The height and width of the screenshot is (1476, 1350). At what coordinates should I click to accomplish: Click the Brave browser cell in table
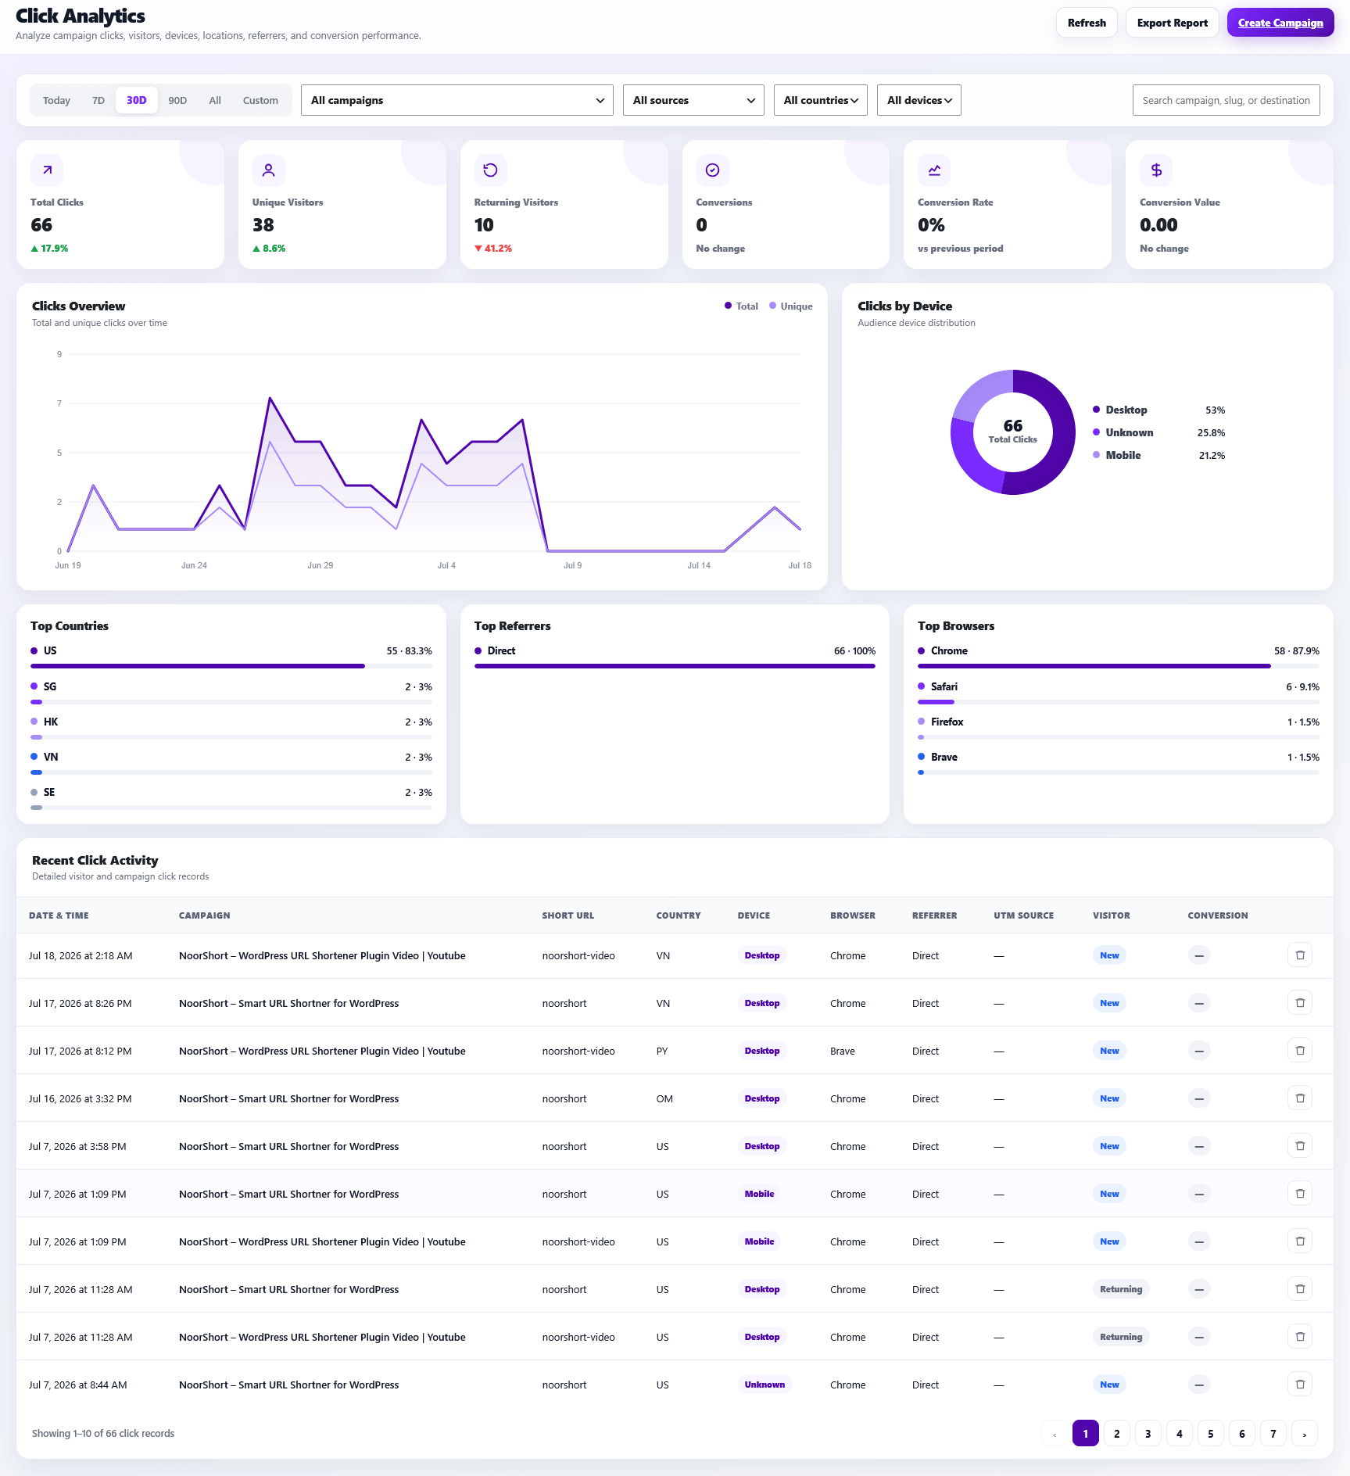point(843,1051)
